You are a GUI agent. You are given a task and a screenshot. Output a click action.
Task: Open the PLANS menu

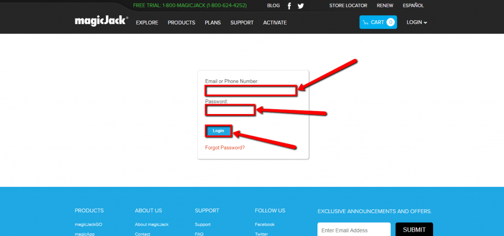click(213, 23)
